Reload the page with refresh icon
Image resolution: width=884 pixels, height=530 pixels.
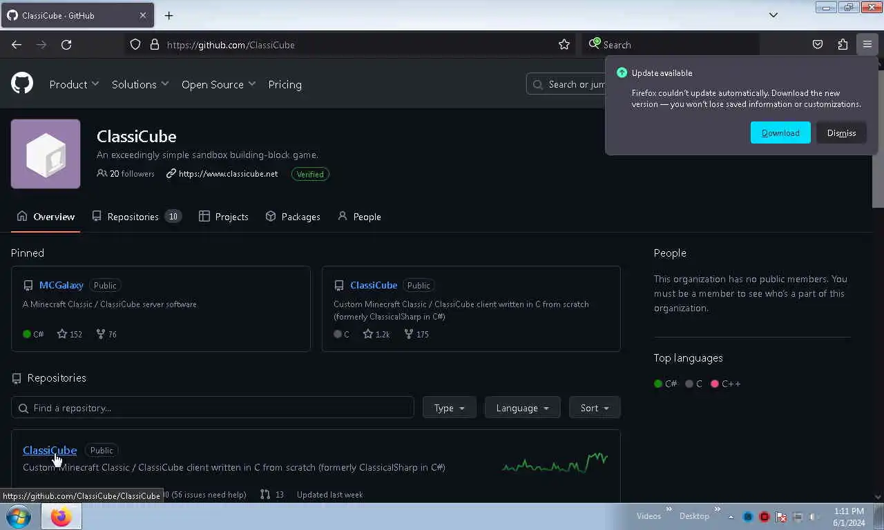(66, 44)
